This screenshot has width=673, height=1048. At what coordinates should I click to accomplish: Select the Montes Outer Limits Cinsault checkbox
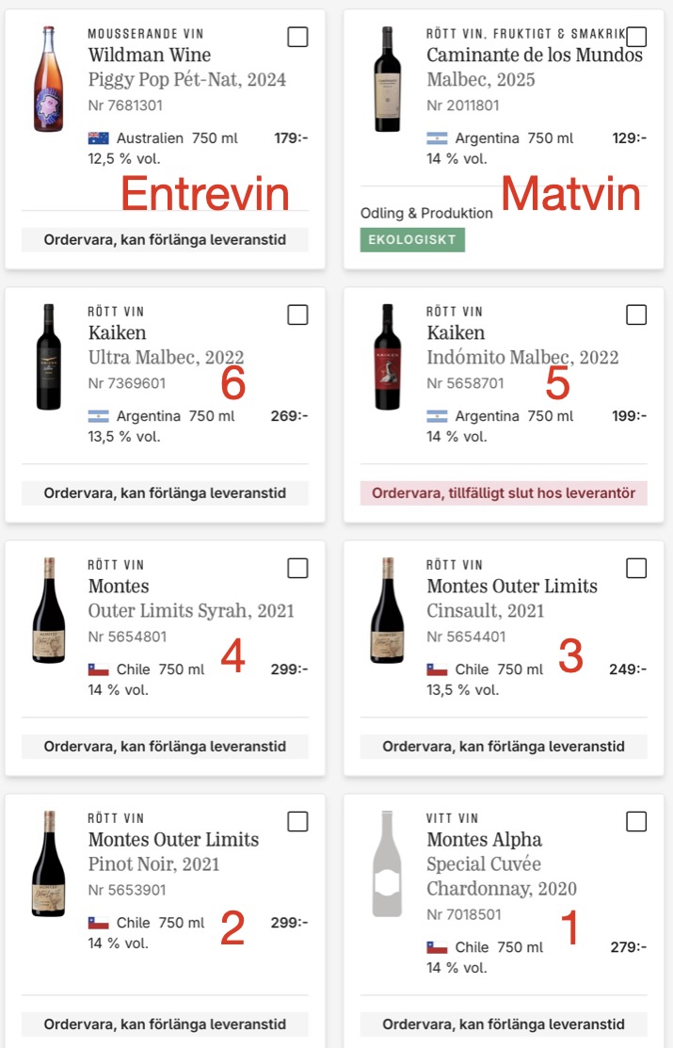coord(636,568)
